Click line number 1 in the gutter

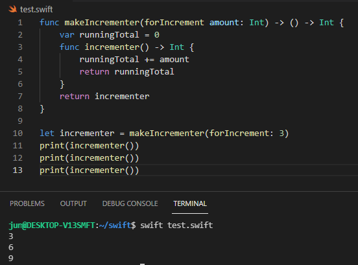(x=20, y=23)
